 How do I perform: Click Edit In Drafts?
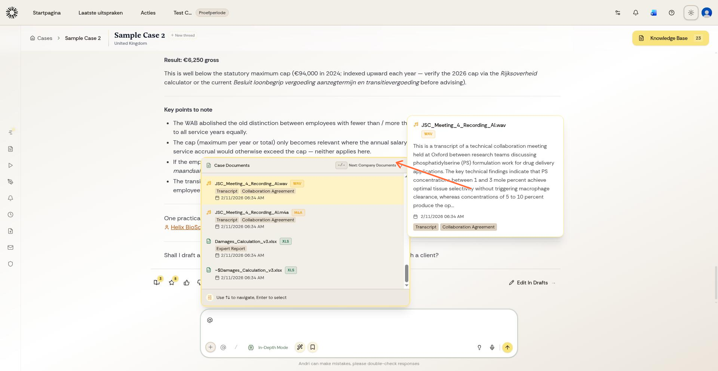click(532, 283)
